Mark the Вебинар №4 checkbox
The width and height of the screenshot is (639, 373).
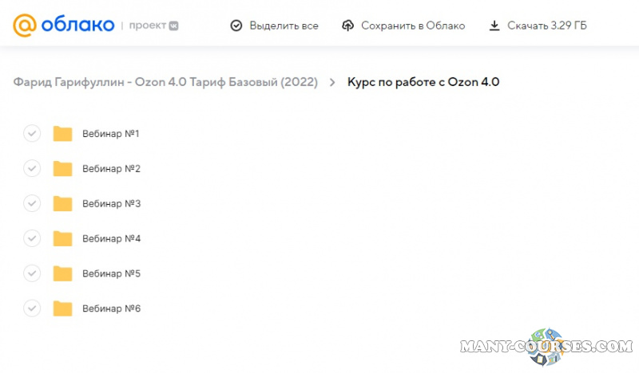pyautogui.click(x=32, y=238)
